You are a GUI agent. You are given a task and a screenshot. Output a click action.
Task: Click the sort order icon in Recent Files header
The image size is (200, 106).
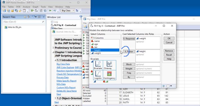click(29, 17)
